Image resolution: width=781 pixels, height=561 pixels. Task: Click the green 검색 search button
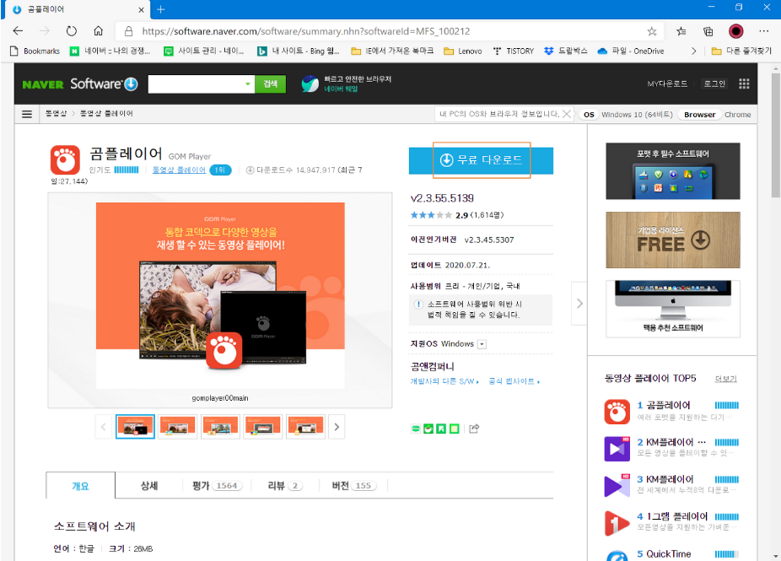click(271, 84)
